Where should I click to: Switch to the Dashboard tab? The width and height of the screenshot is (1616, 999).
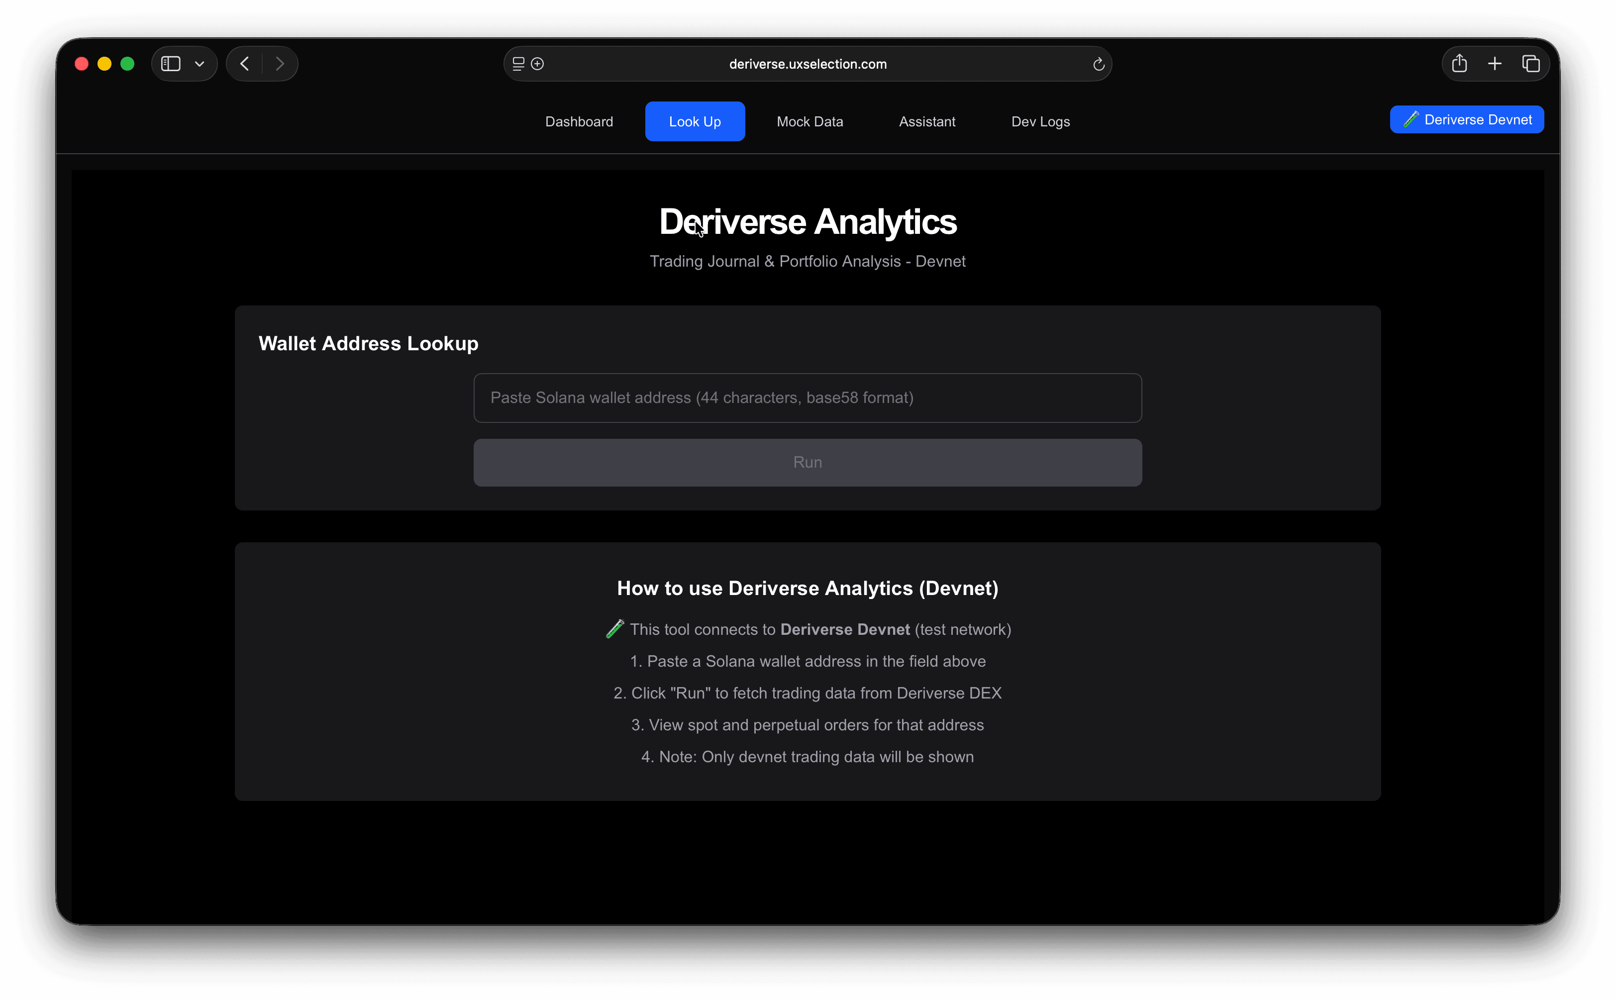pyautogui.click(x=579, y=121)
